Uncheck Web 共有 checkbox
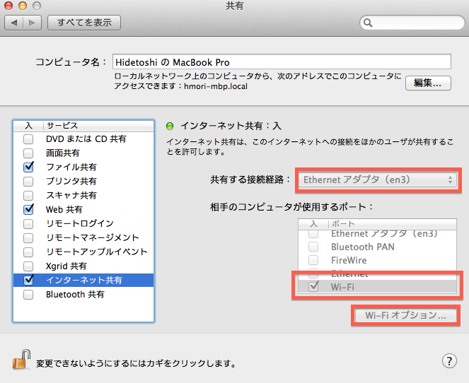Screen dimensions: 469x383 point(28,209)
